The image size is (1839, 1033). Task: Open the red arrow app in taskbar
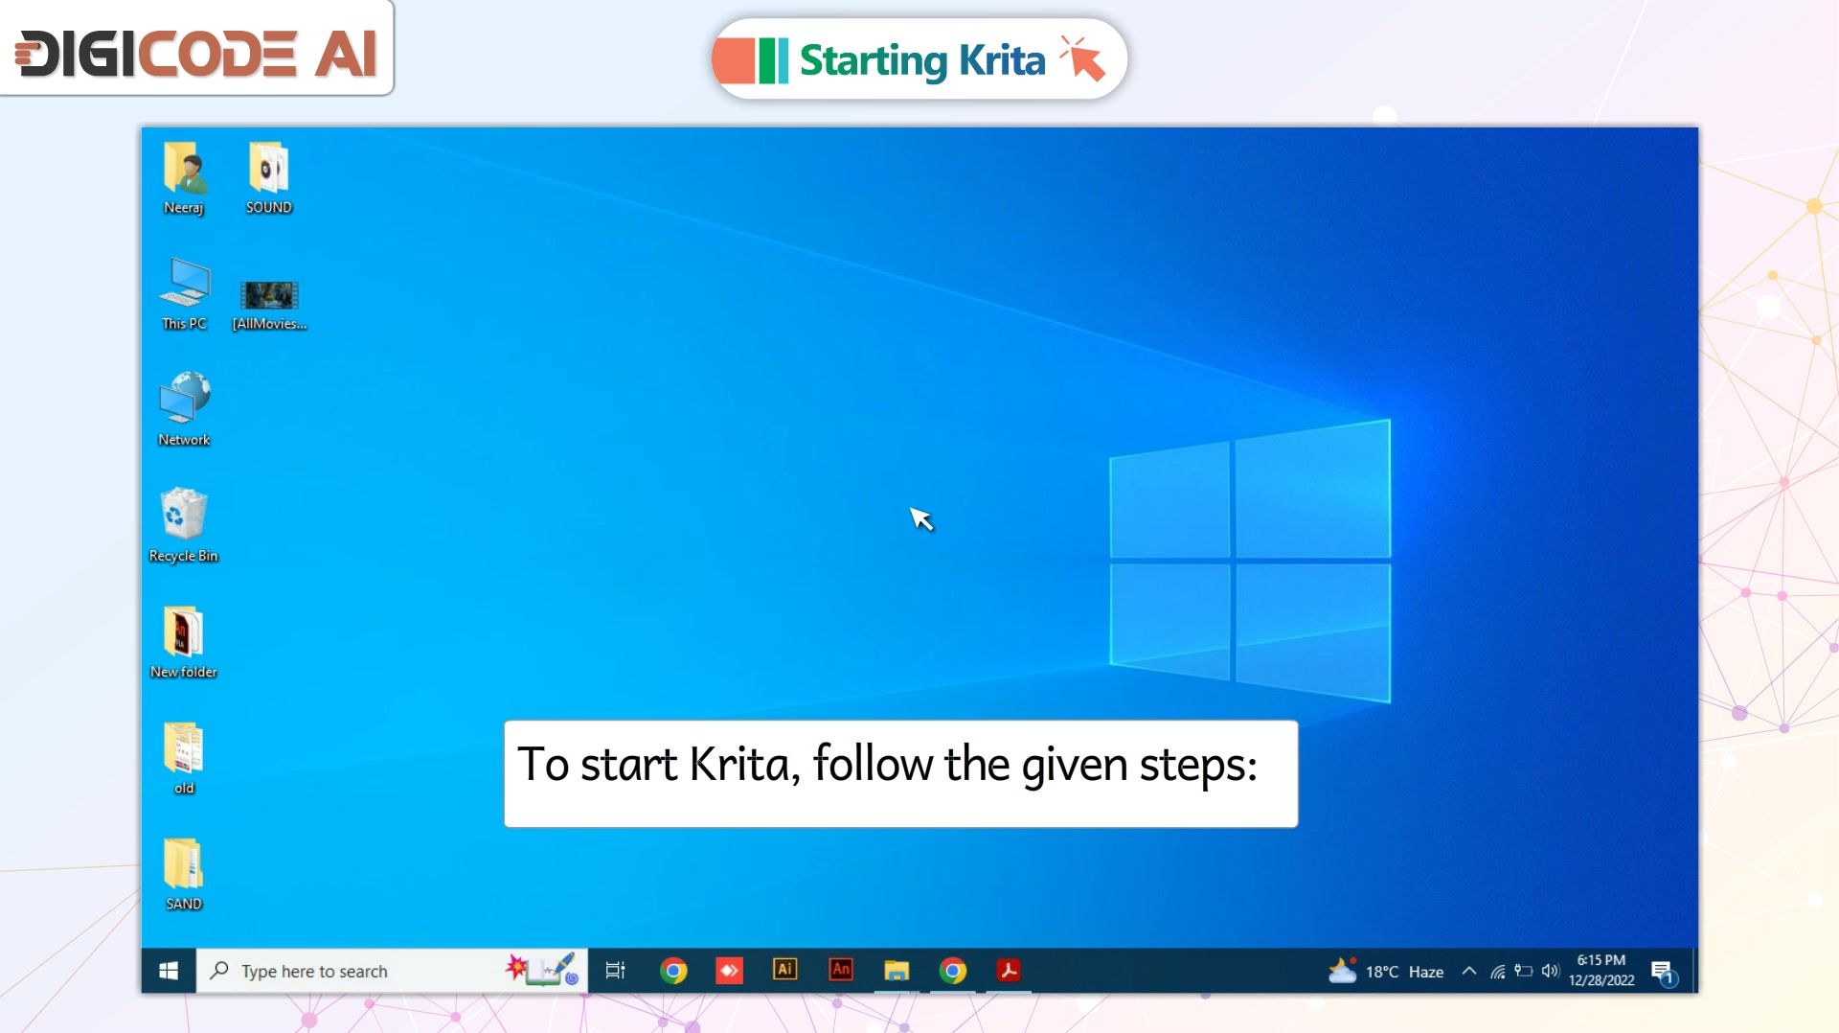click(x=729, y=971)
